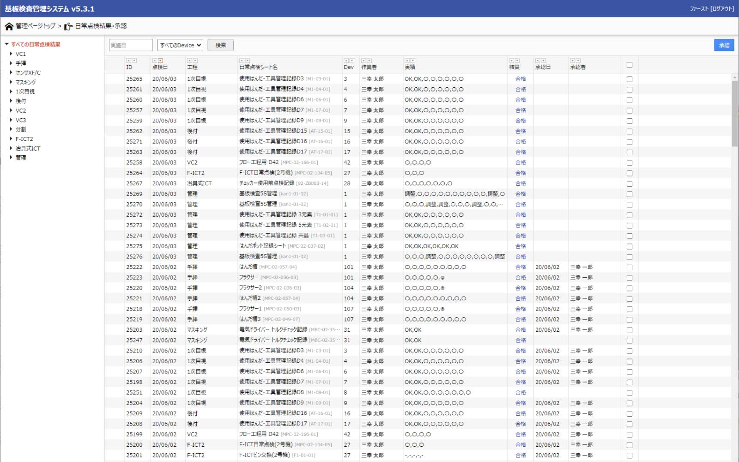Check the box for record 25265
Screen dimensions: 739x462
[x=629, y=79]
